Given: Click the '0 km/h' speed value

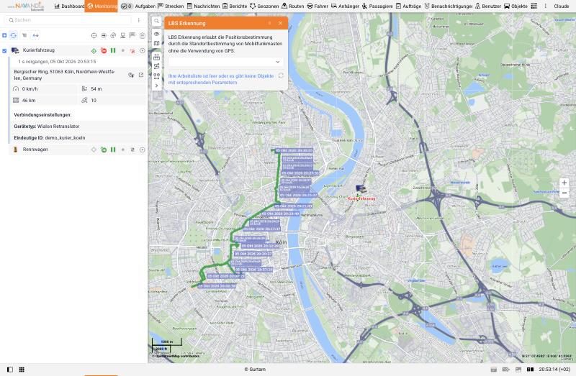Looking at the screenshot, I should (x=30, y=88).
